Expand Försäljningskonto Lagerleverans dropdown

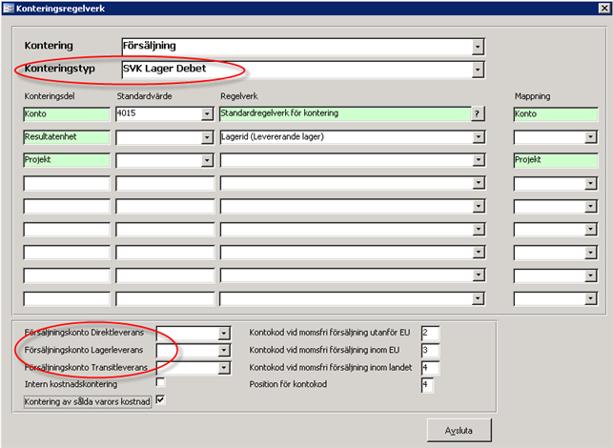coord(224,351)
